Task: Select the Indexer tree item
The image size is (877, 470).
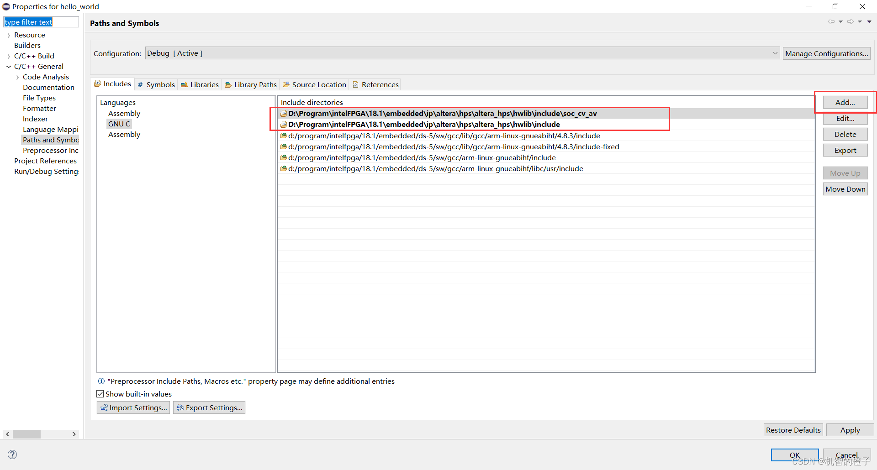Action: [x=35, y=119]
